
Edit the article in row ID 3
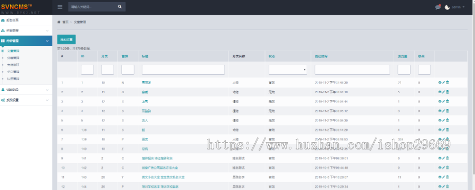443,101
